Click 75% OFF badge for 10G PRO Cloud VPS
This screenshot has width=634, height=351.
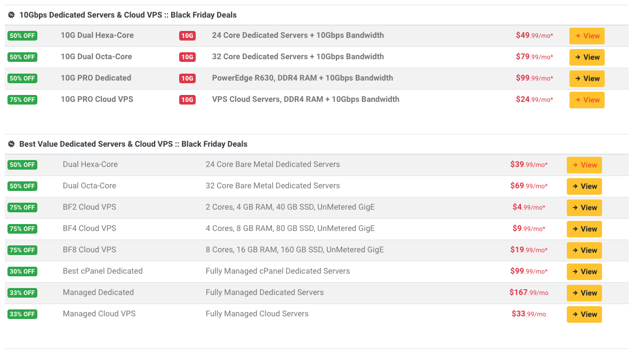click(x=22, y=99)
